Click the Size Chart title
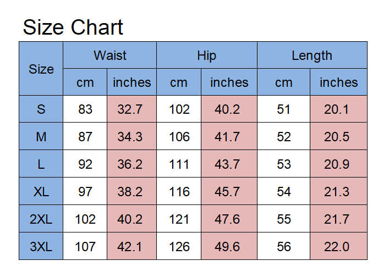Screen dimensions: 389x277 click(x=73, y=27)
